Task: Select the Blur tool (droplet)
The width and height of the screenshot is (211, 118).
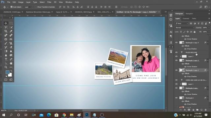Action: click(x=11, y=51)
